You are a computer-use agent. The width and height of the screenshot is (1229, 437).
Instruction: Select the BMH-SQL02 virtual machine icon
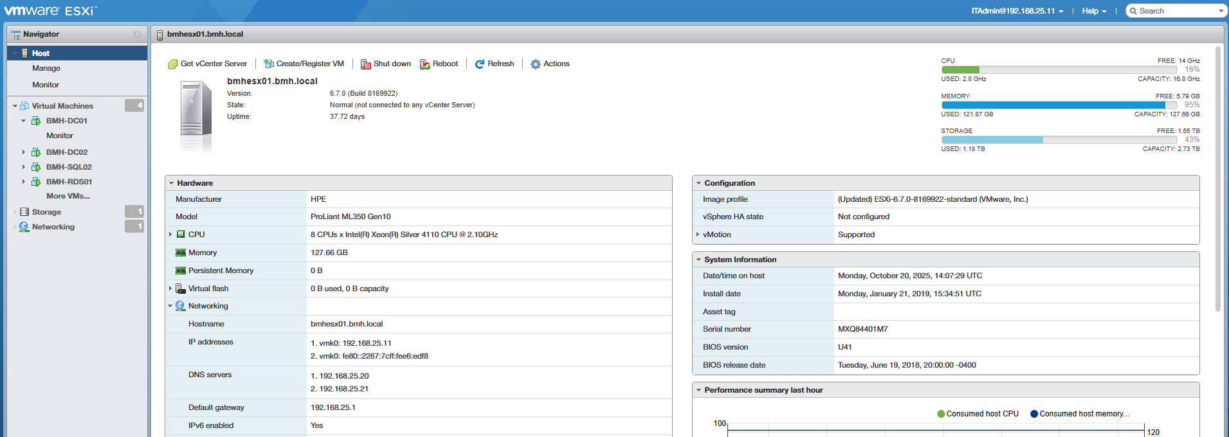click(x=36, y=167)
